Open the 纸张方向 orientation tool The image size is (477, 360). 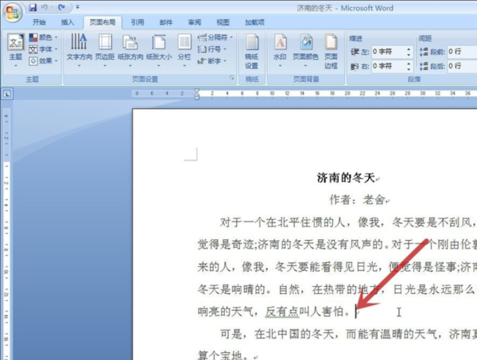pos(130,50)
